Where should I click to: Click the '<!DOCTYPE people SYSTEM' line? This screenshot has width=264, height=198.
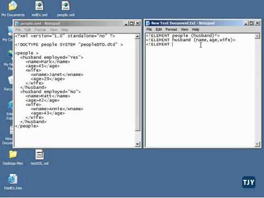tap(69, 45)
